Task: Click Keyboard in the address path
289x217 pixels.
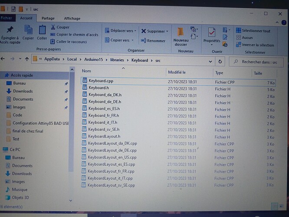Action: [x=140, y=60]
